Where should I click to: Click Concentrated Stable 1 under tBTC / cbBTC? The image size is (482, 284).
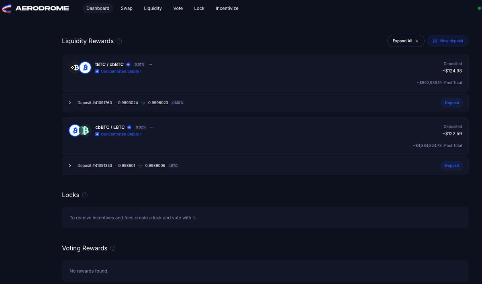[121, 71]
